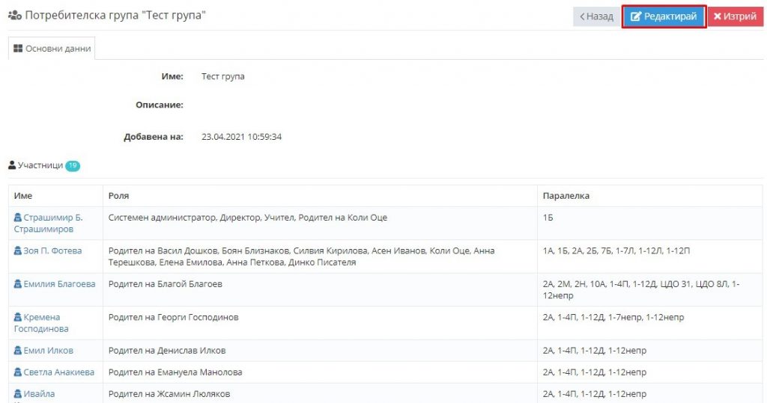Open Страшимир Б. Страшимиров profile link
Screen dimensions: 767x403
[49, 224]
